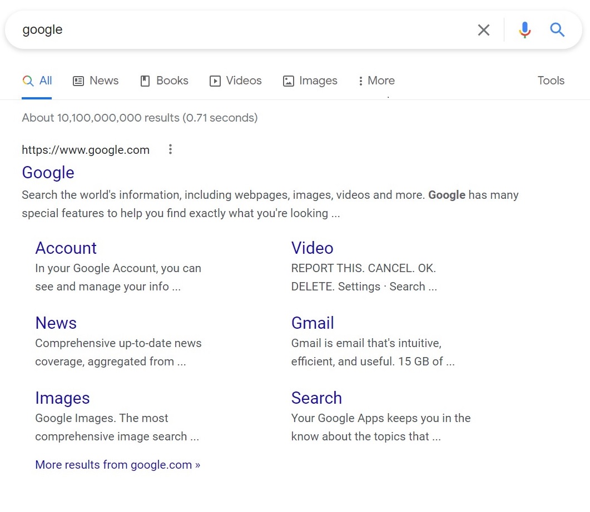Screen dimensions: 590x512
Task: Click the 'REPORT THIS. CANCEL. OK.' description
Action: [364, 277]
